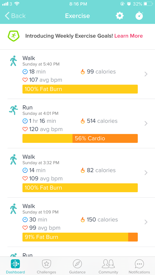Tap the running icon for 4:01 PM run
The height and width of the screenshot is (275, 155).
tap(14, 110)
